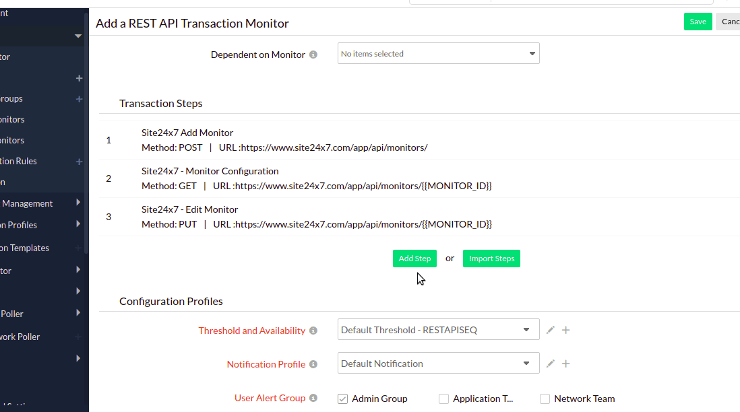Add new notification profile with plus icon

[x=566, y=364]
